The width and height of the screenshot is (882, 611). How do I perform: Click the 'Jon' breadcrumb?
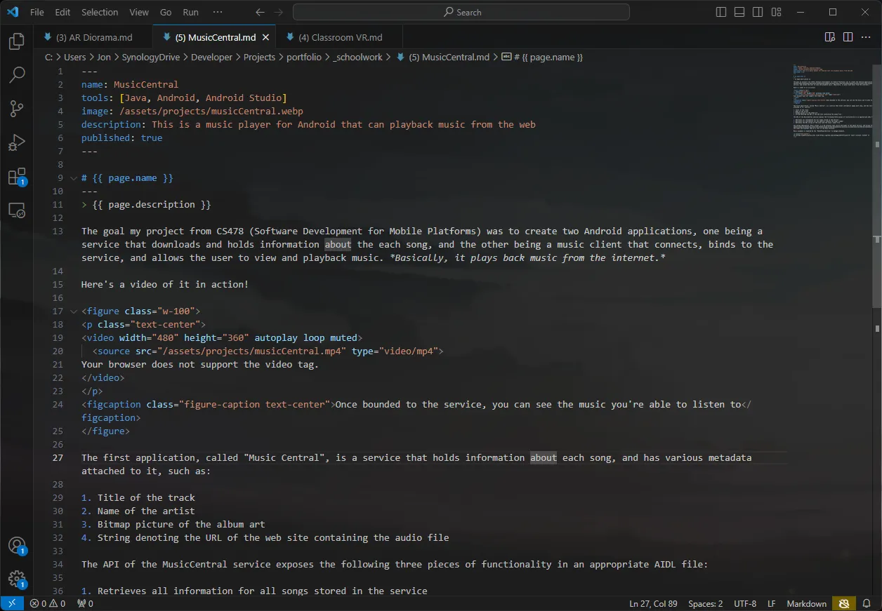(104, 58)
